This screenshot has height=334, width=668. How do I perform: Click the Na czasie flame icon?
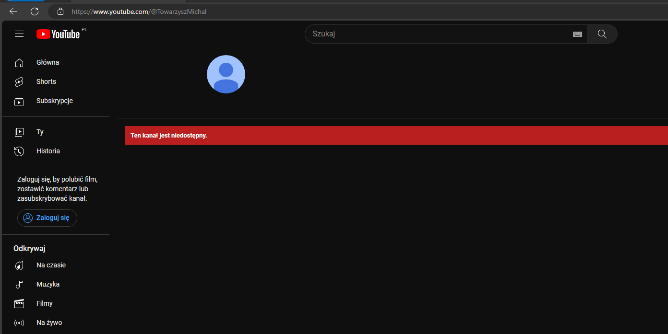coord(19,265)
